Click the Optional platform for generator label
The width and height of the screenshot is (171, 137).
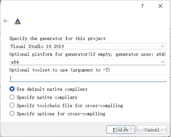coord(87,54)
